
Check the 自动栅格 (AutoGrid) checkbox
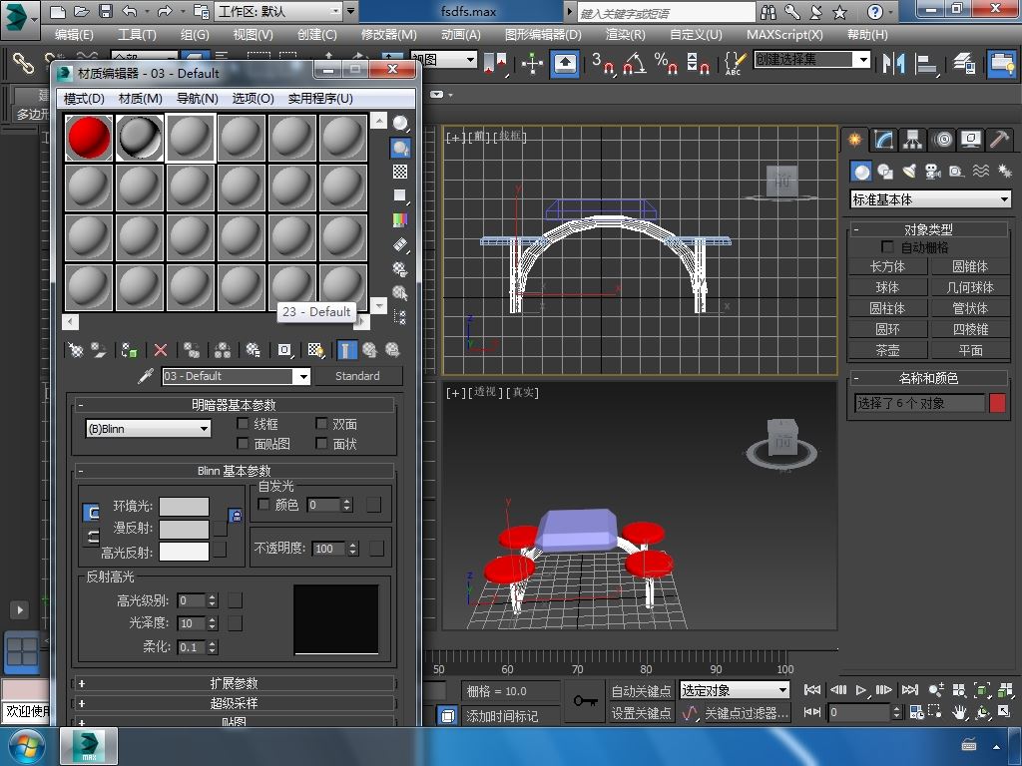pyautogui.click(x=887, y=246)
